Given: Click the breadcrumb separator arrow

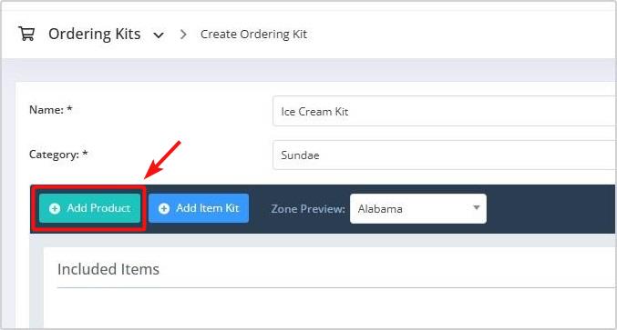Looking at the screenshot, I should (x=183, y=35).
